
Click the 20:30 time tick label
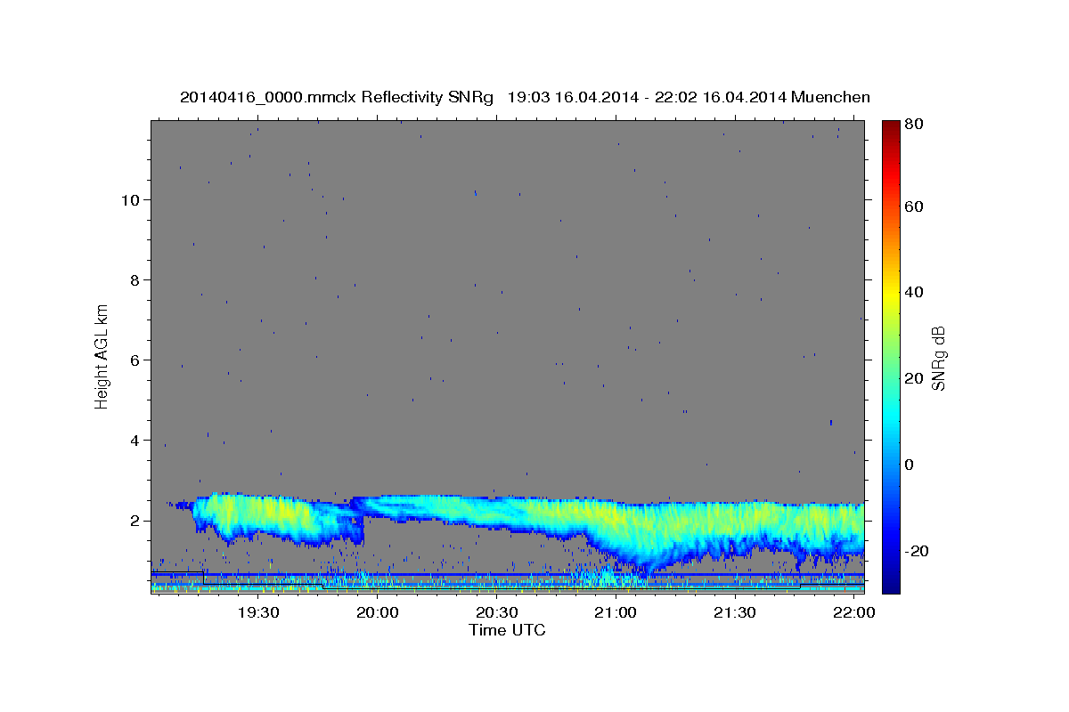click(x=497, y=613)
